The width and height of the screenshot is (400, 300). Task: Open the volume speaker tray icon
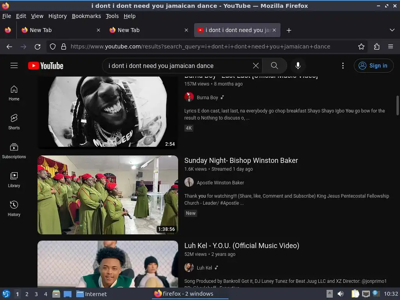(x=341, y=294)
